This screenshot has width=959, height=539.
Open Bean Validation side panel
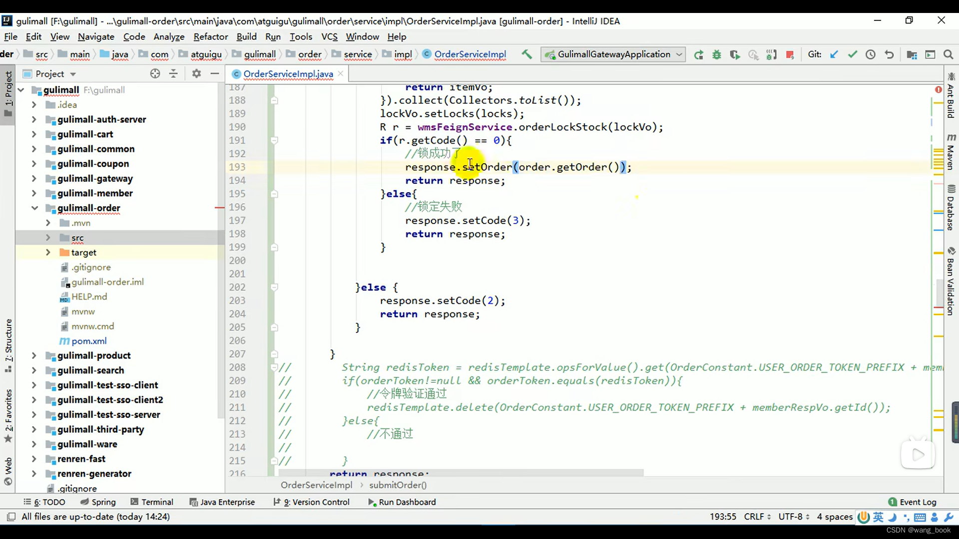coord(951,281)
